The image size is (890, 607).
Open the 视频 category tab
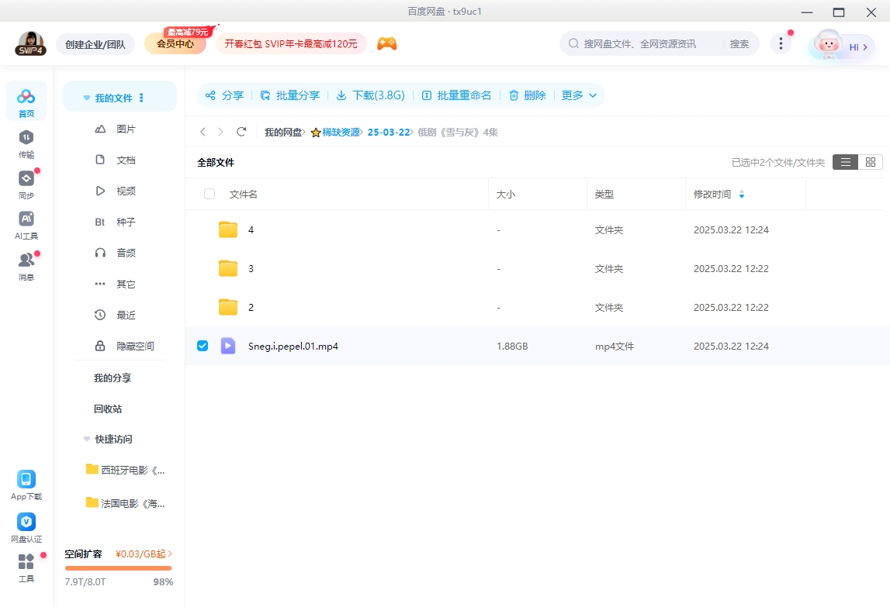pyautogui.click(x=125, y=191)
